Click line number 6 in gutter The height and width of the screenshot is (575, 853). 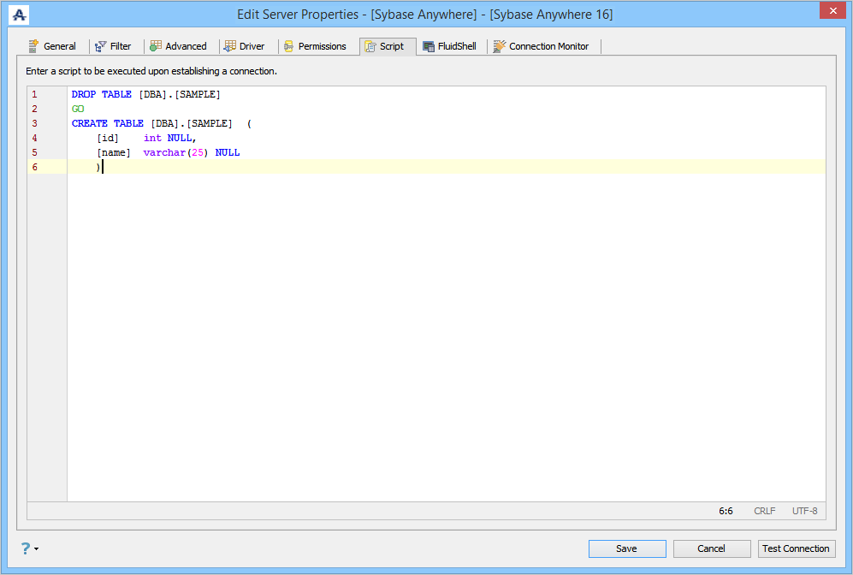click(34, 167)
